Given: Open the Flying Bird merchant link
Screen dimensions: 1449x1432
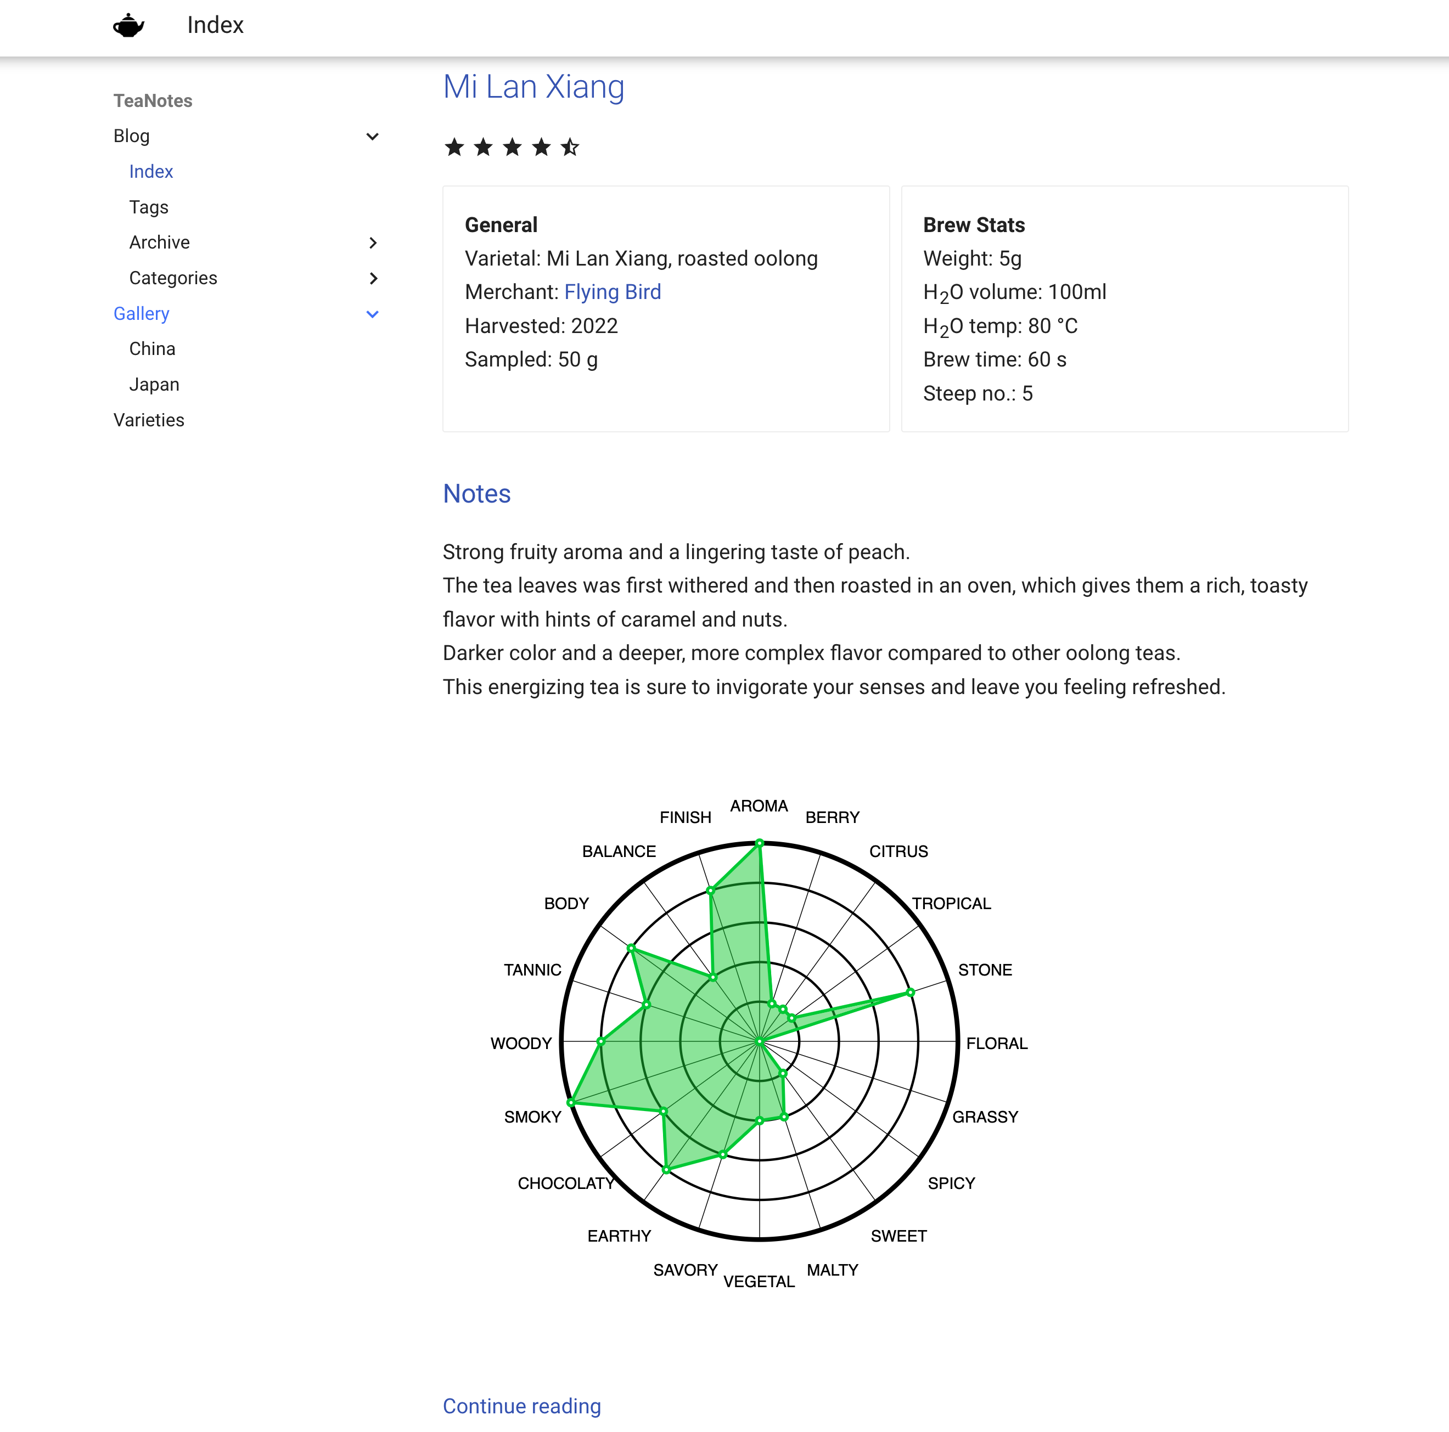Looking at the screenshot, I should pyautogui.click(x=612, y=292).
